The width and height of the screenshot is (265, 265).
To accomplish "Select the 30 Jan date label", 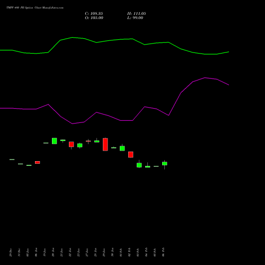I will 112,252.
